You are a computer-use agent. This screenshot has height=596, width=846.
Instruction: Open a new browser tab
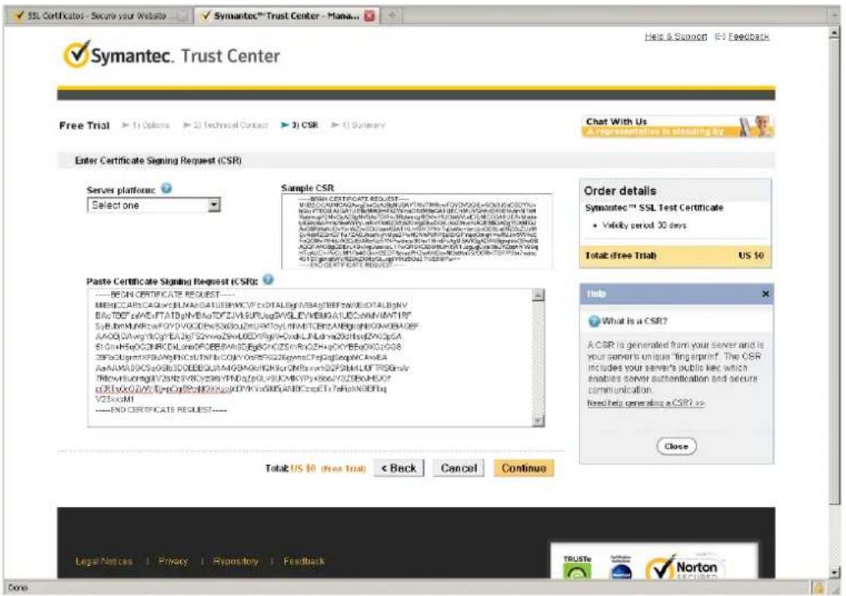coord(393,16)
